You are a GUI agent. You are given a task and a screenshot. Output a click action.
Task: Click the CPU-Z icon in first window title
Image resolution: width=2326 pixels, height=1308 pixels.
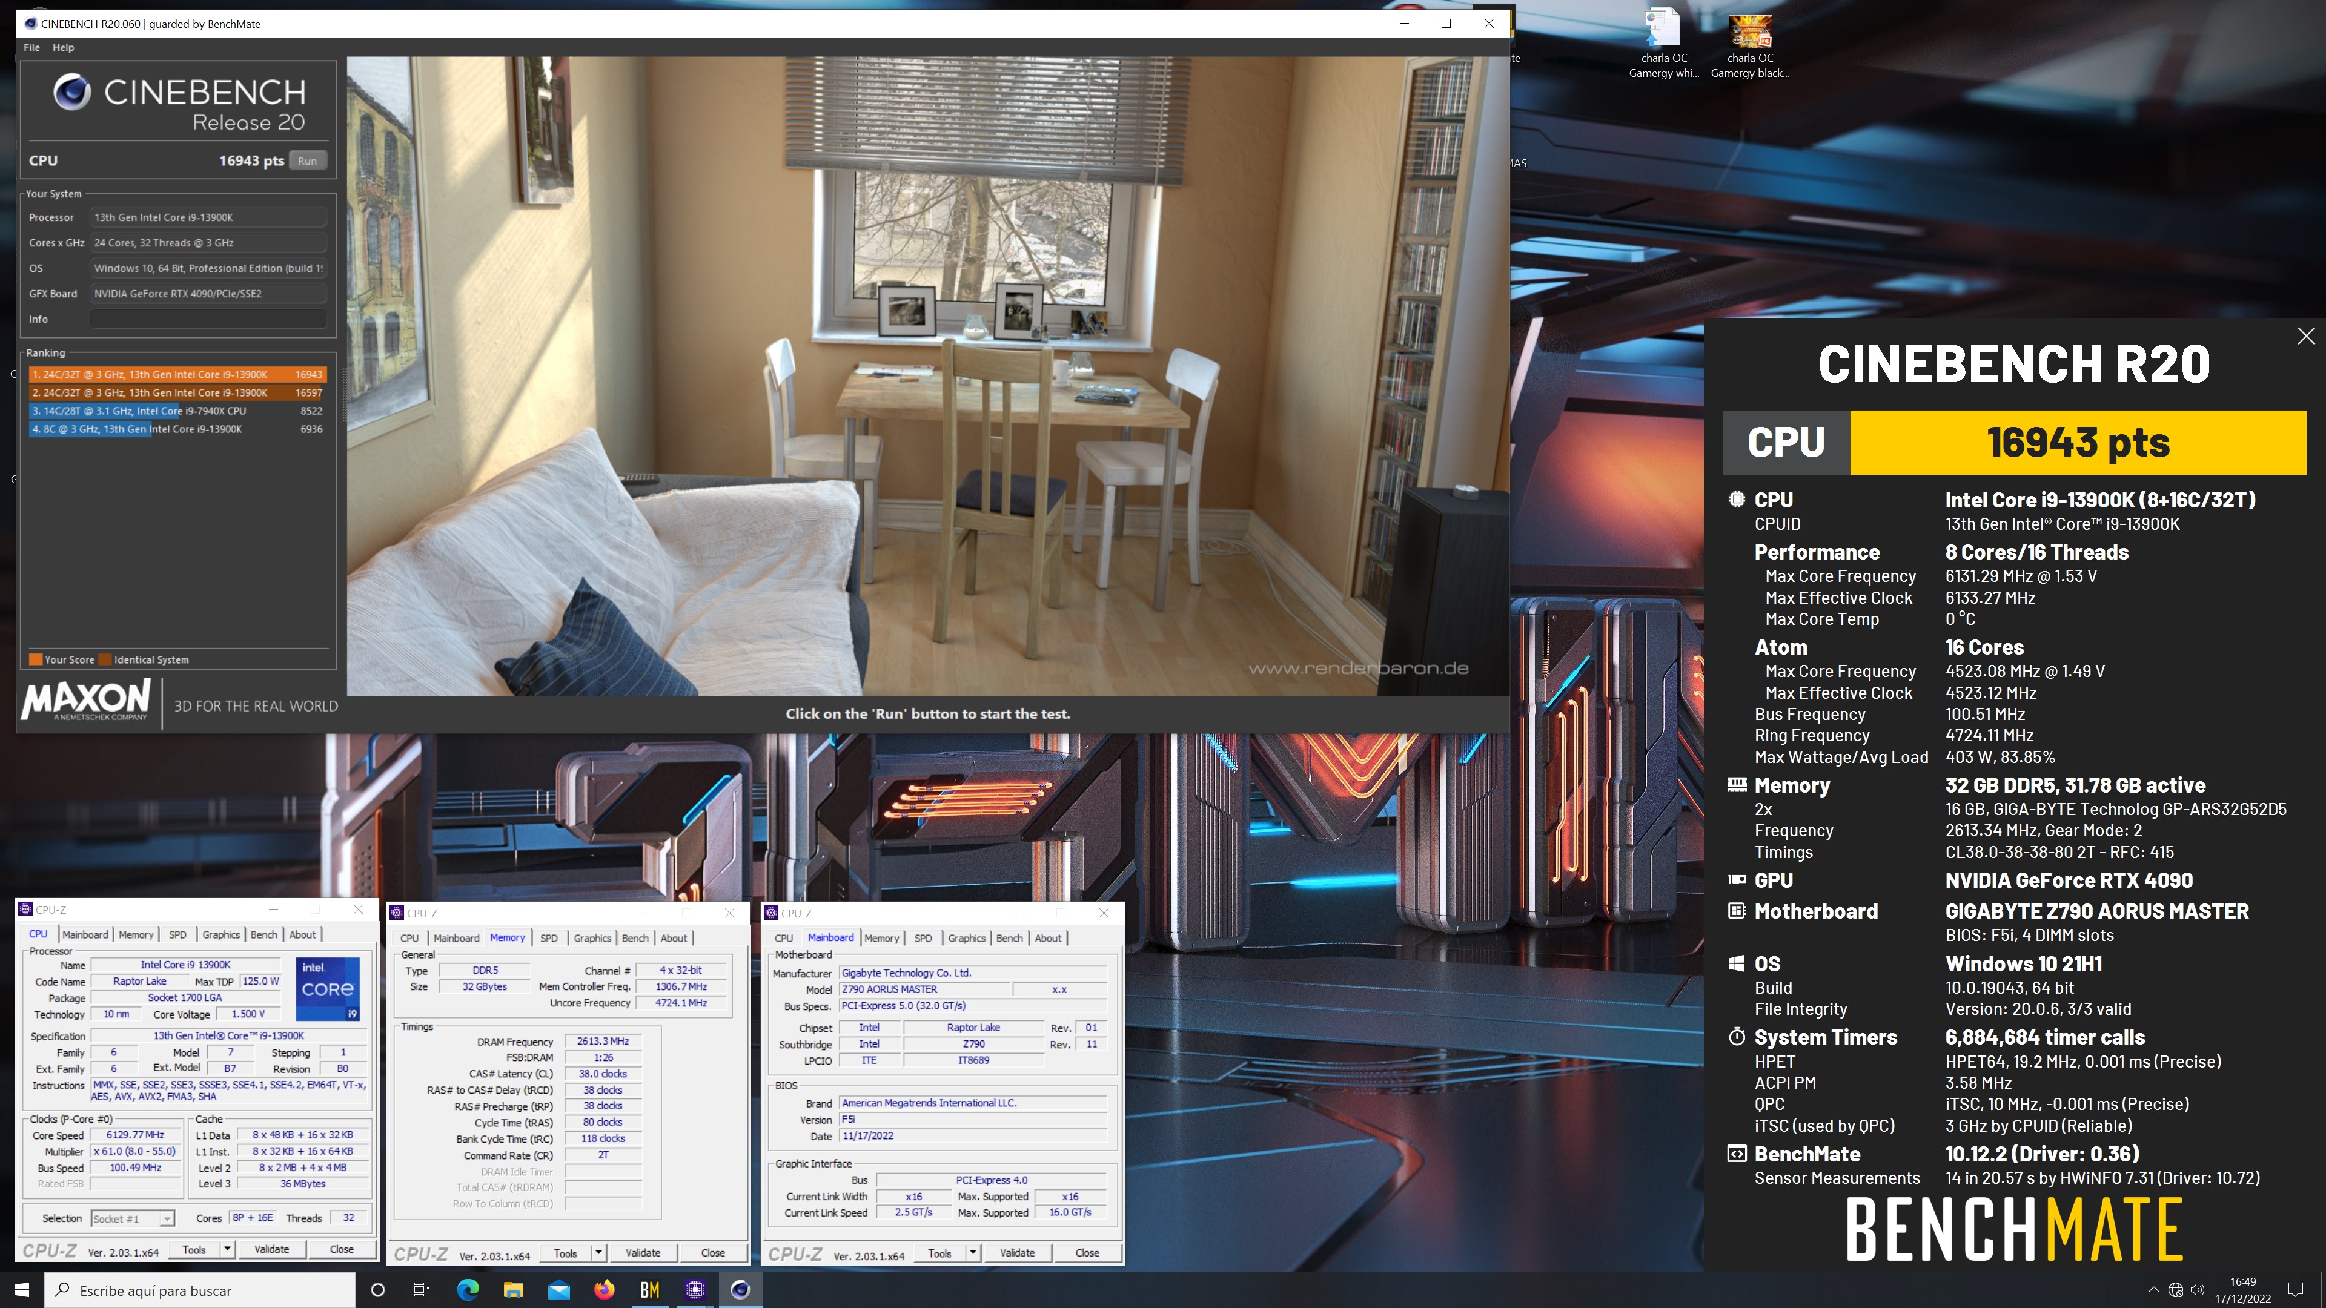25,909
